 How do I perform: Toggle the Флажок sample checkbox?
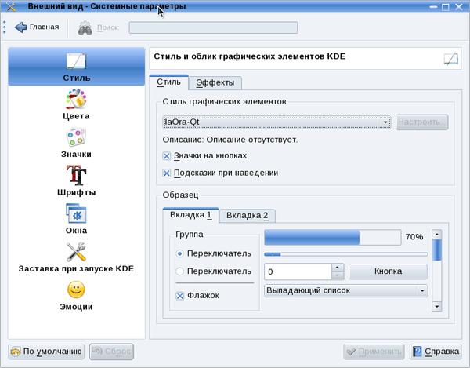pyautogui.click(x=180, y=296)
